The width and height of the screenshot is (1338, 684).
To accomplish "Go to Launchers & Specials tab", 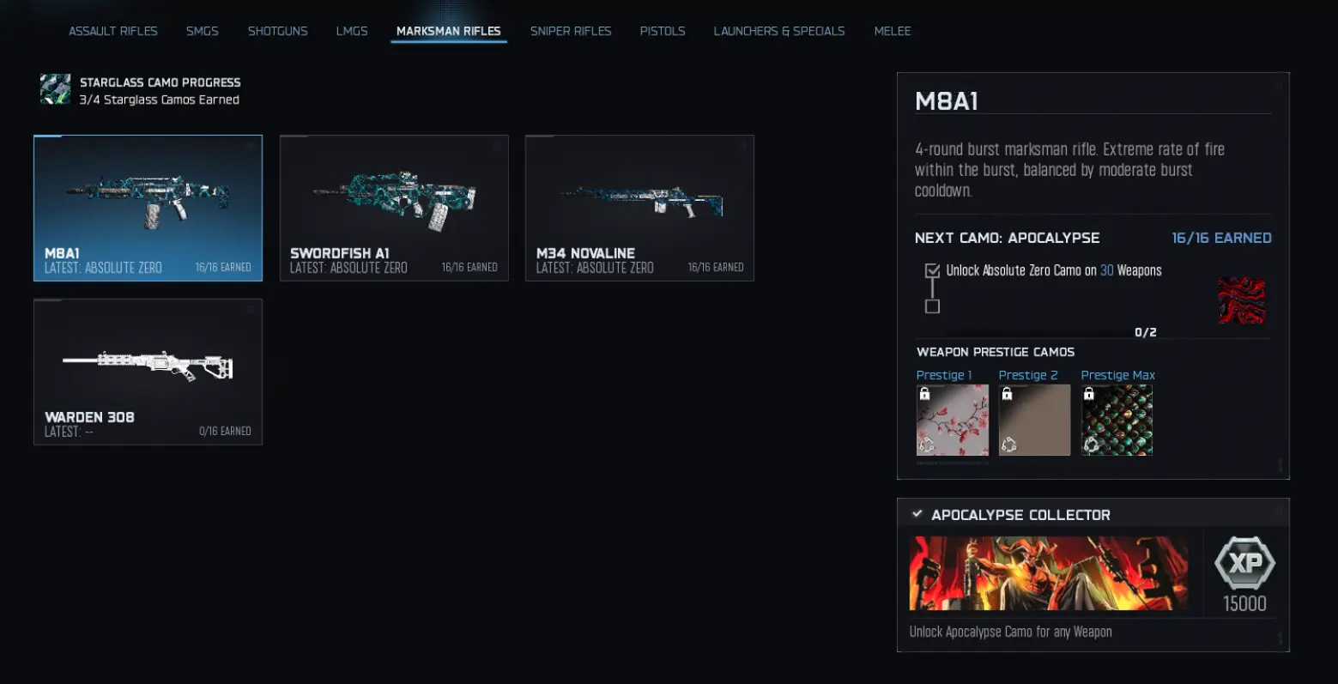I will click(x=779, y=31).
